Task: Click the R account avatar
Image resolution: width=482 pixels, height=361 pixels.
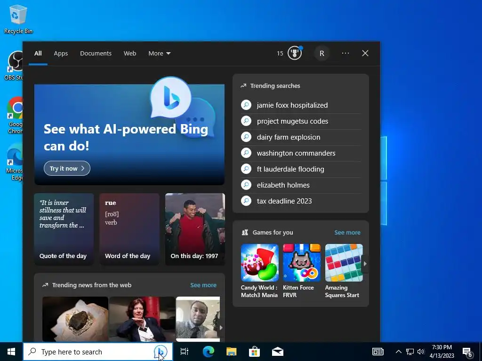Action: (322, 54)
